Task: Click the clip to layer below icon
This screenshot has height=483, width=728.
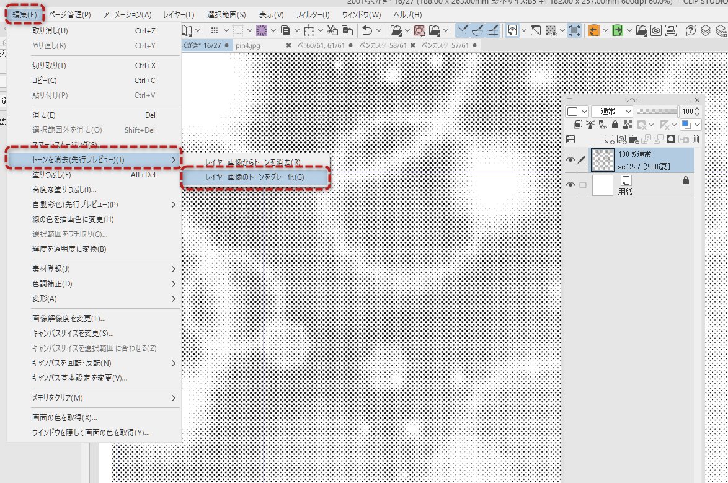Action: pos(578,125)
